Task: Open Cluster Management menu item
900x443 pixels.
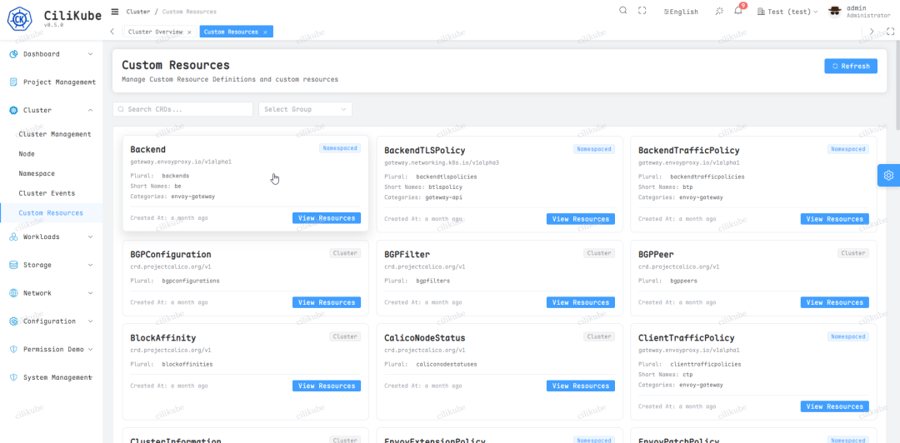Action: click(x=54, y=134)
